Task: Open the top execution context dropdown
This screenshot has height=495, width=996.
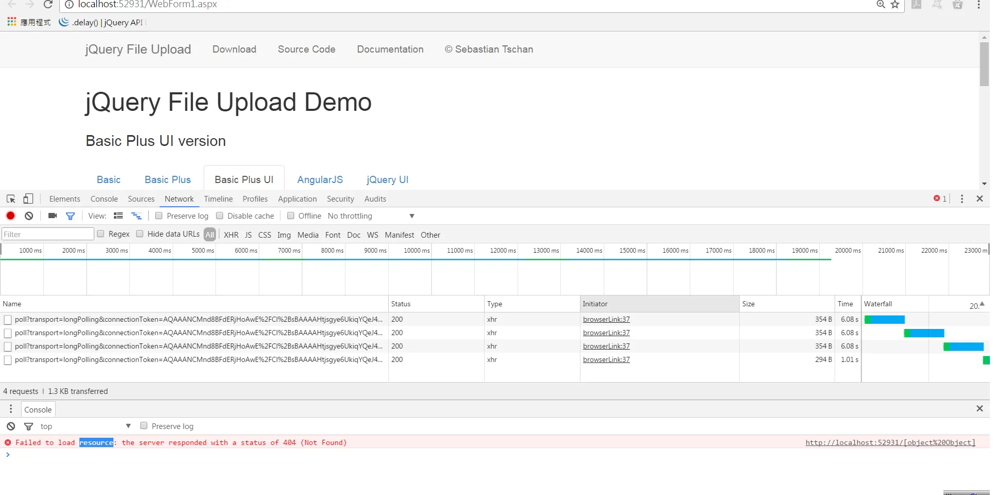Action: [x=86, y=426]
